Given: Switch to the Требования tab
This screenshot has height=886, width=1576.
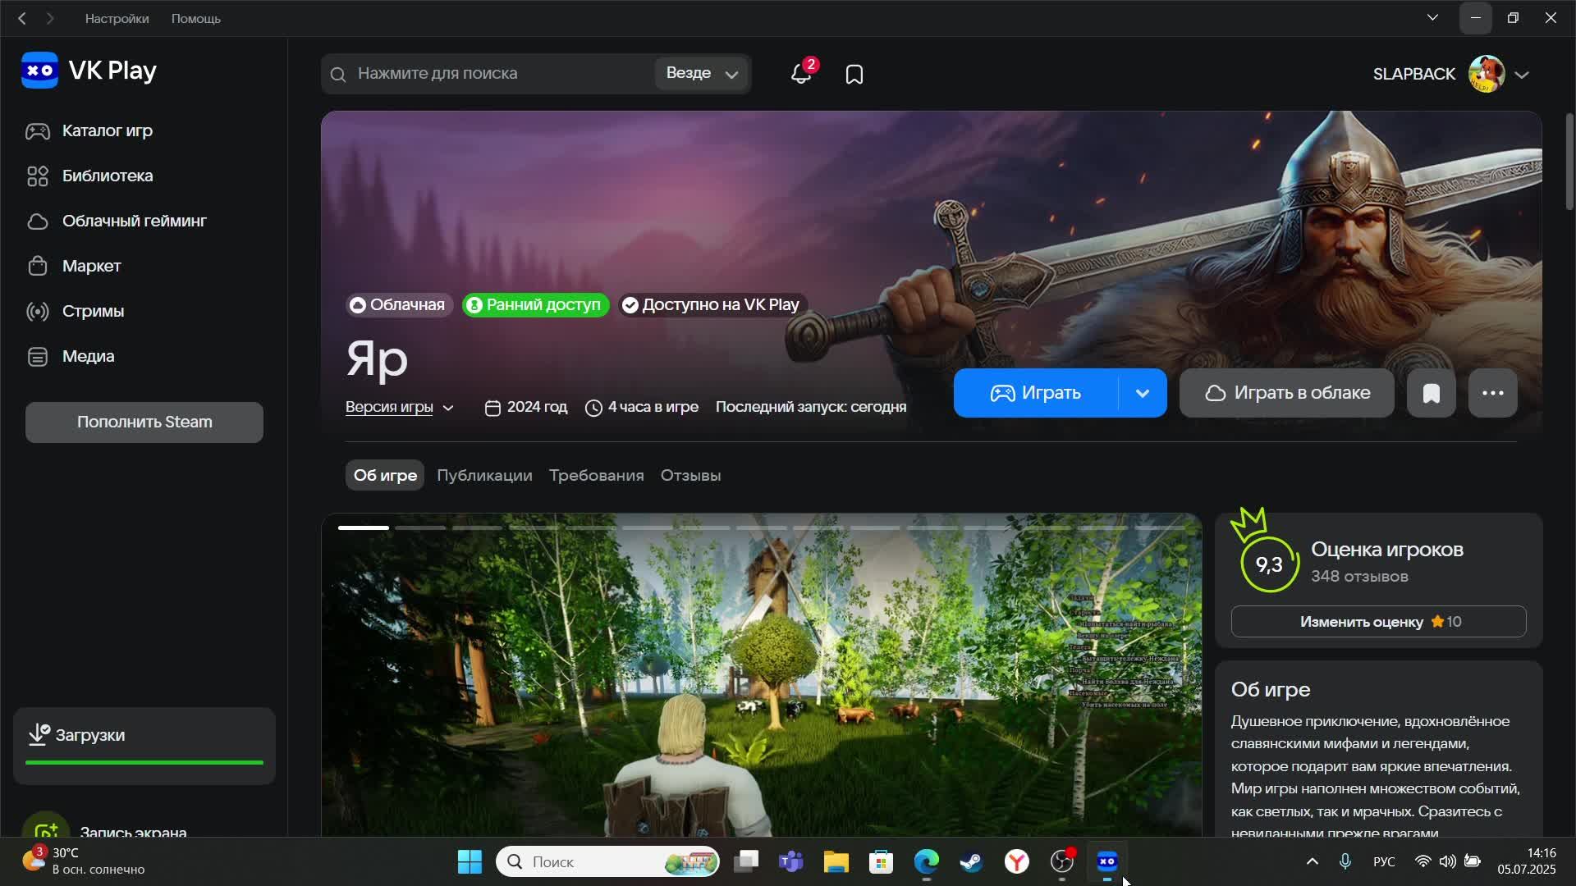Looking at the screenshot, I should tap(596, 476).
